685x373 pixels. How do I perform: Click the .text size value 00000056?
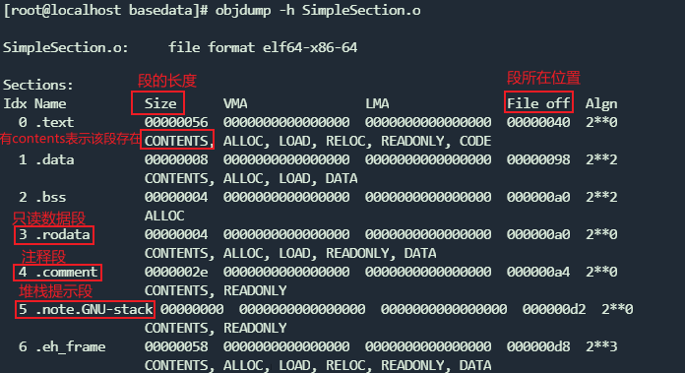(176, 122)
